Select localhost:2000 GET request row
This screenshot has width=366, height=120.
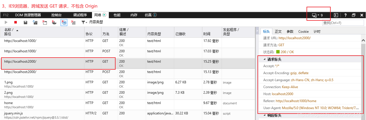coord(128,63)
